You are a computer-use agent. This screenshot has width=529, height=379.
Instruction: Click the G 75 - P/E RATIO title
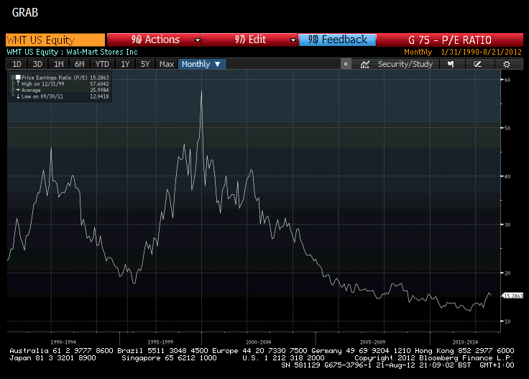[450, 40]
